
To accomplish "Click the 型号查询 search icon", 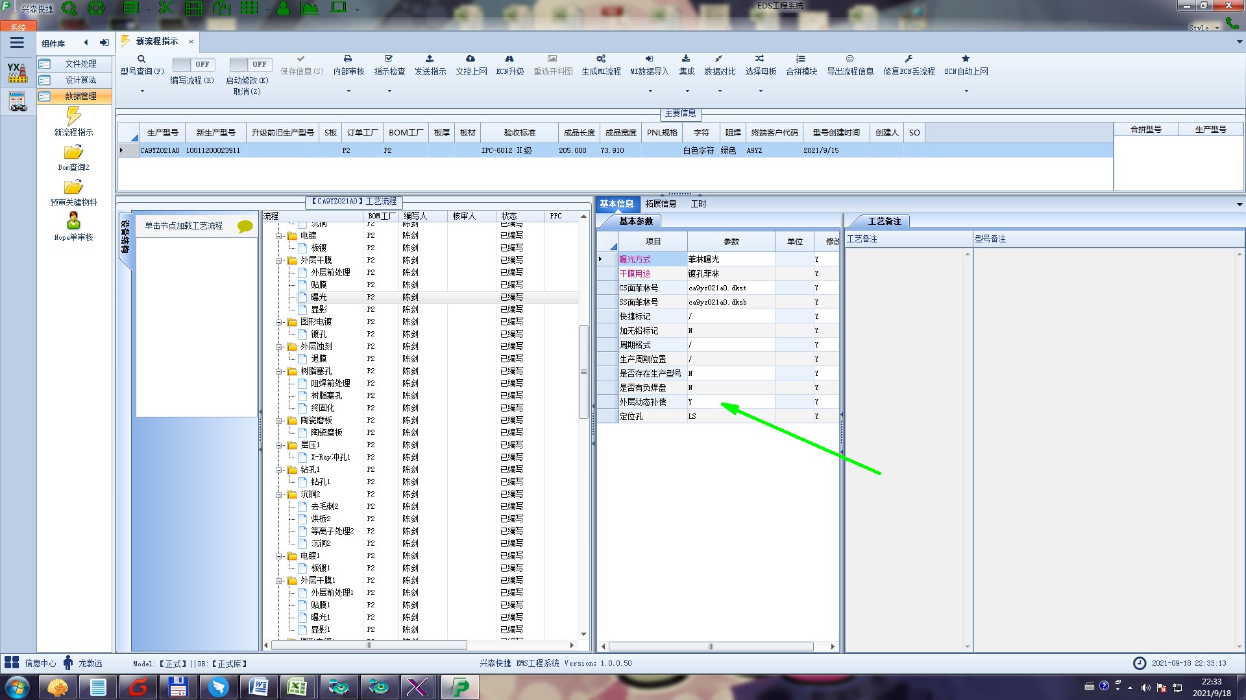I will click(x=141, y=59).
